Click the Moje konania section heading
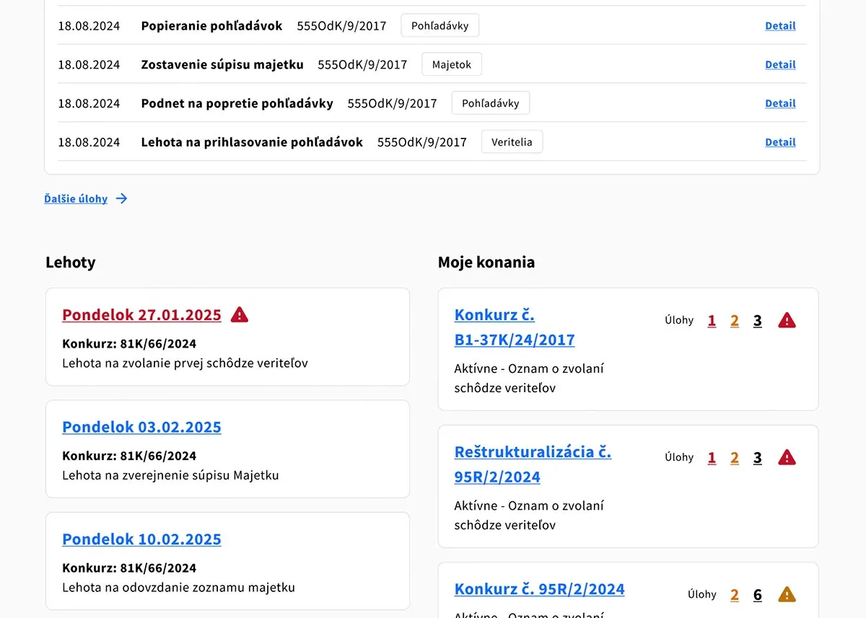This screenshot has width=866, height=618. click(x=486, y=262)
